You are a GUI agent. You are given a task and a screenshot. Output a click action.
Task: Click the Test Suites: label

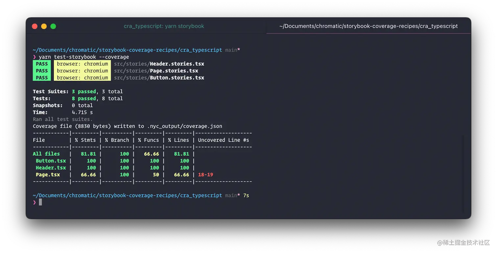[51, 92]
